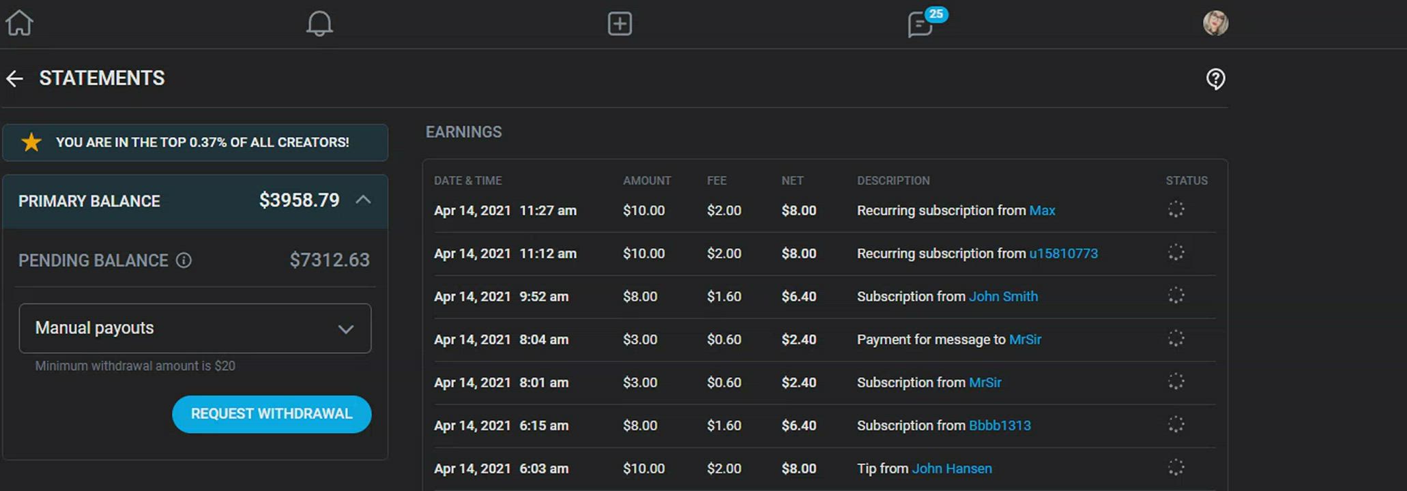
Task: Click pending status icon for Max subscription
Action: [1175, 209]
